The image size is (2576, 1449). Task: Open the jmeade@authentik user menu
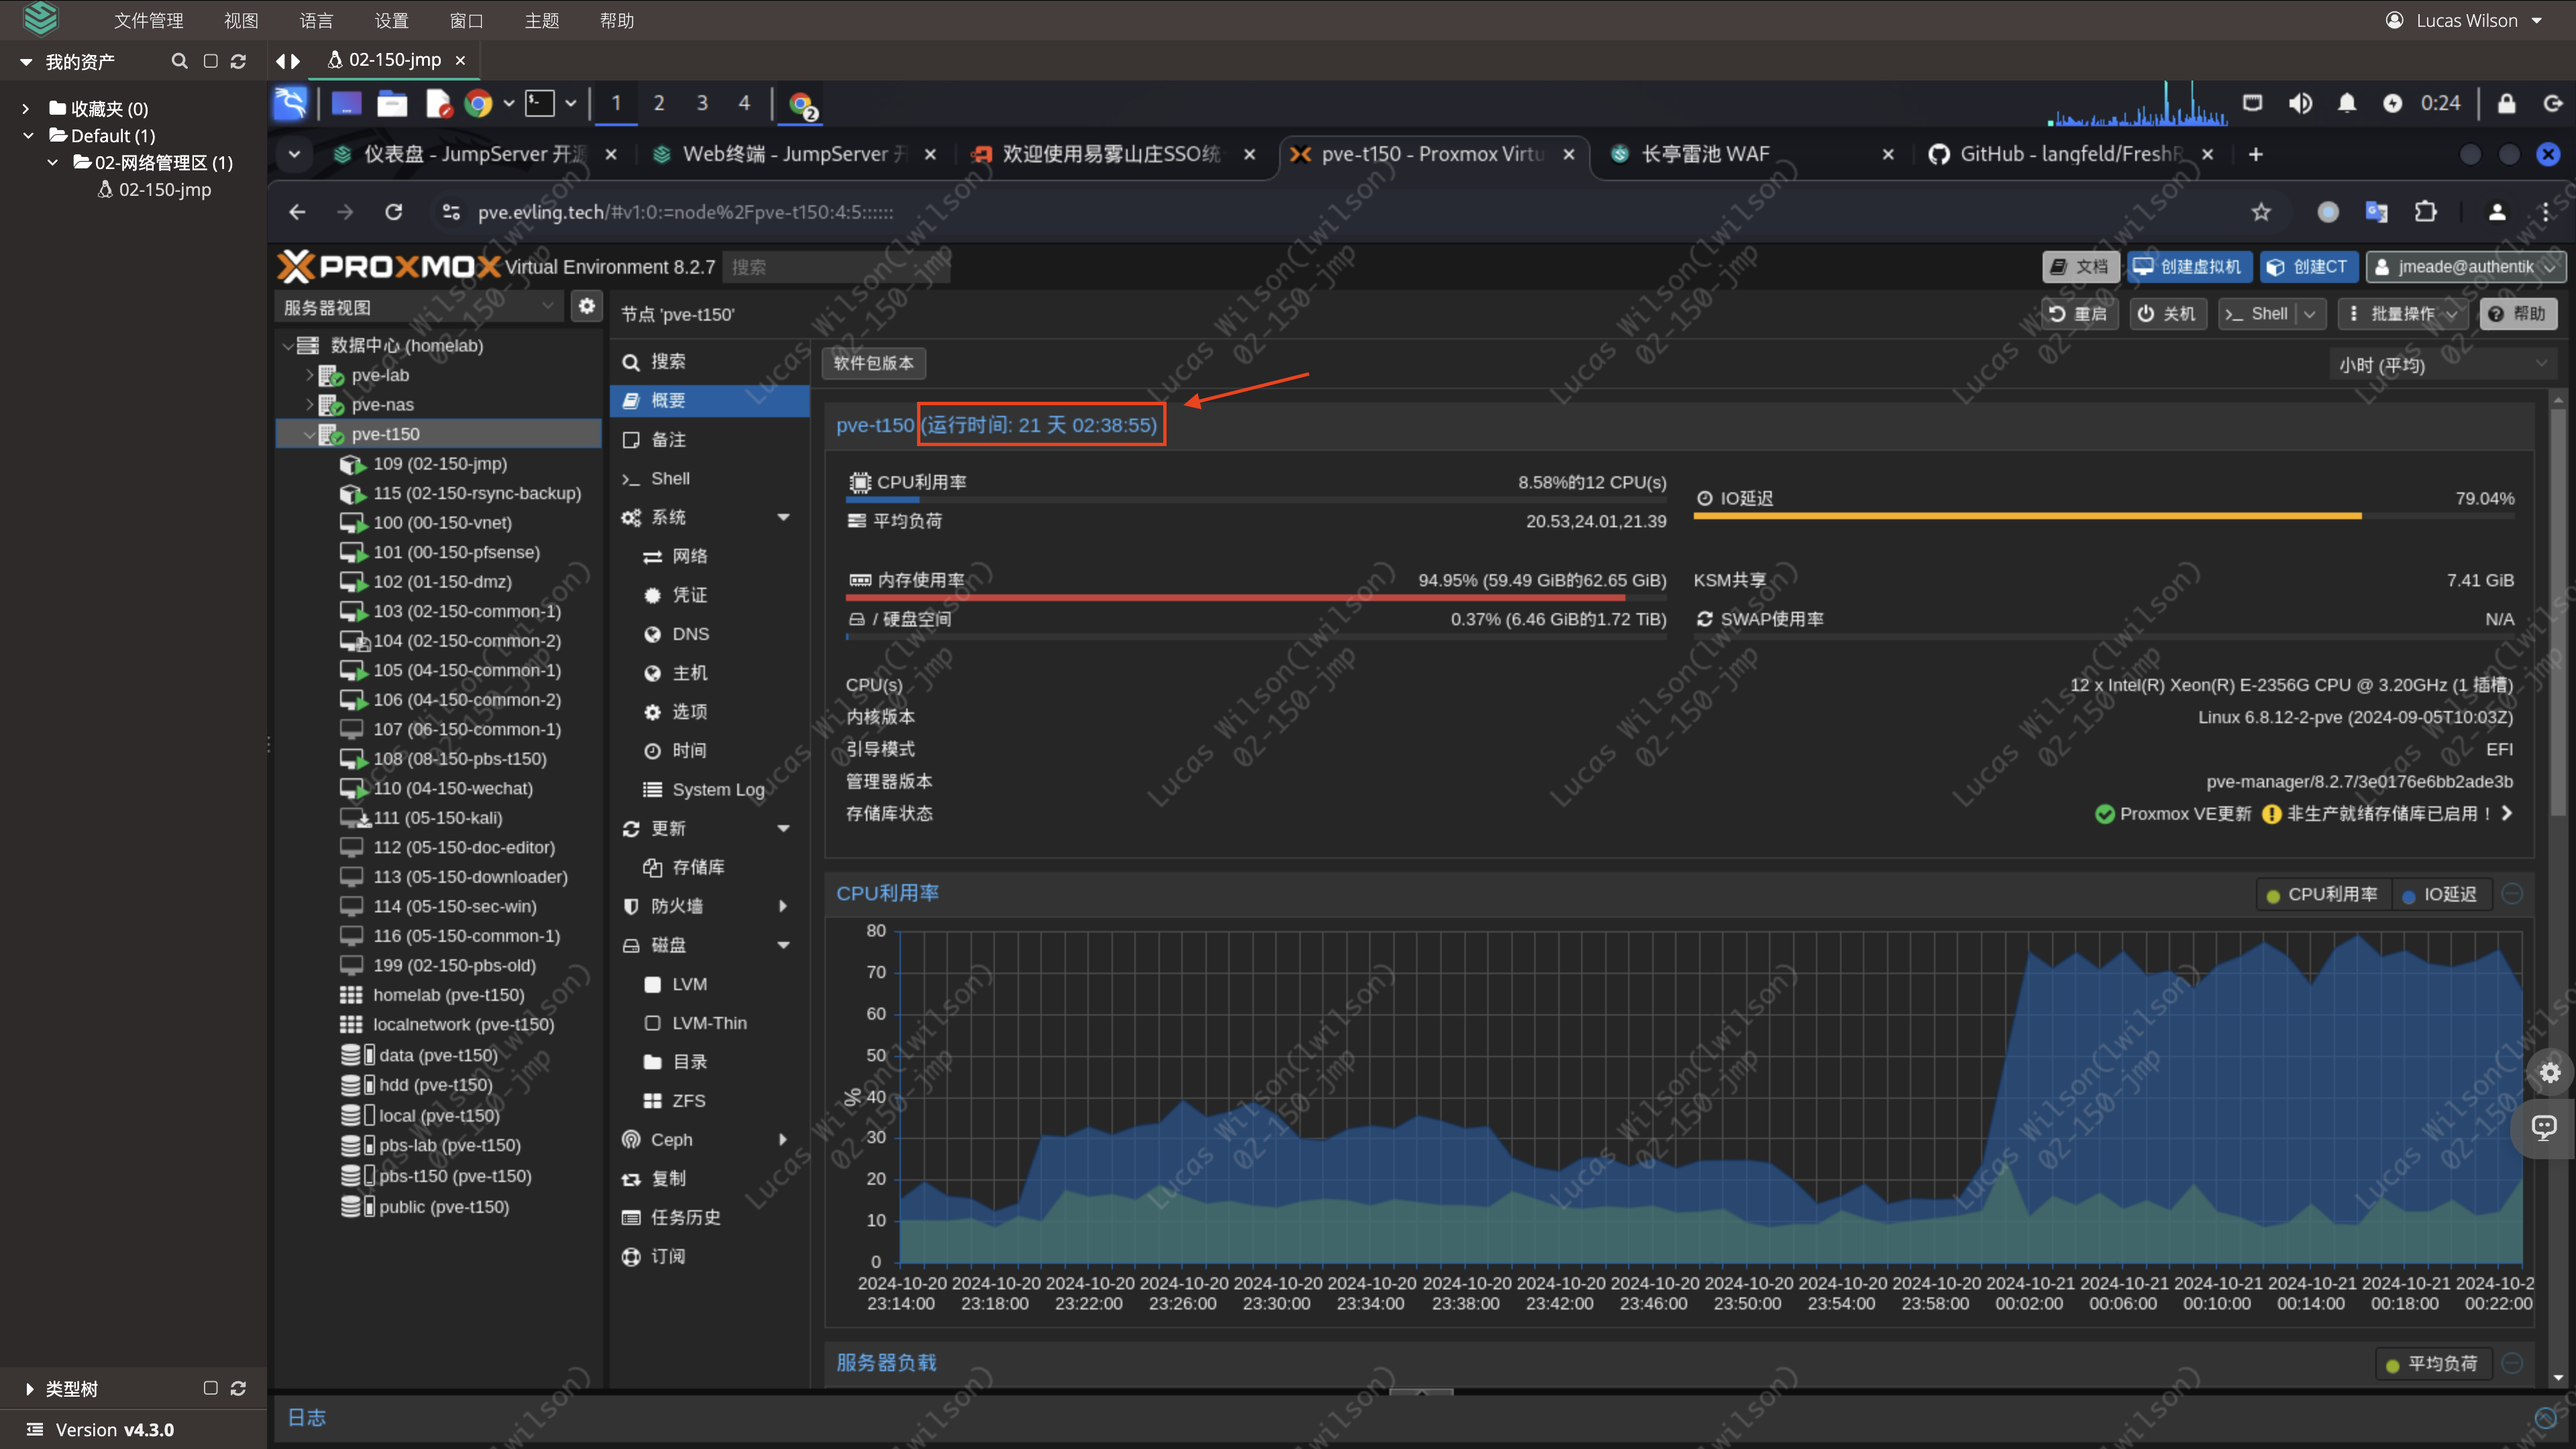2465,267
